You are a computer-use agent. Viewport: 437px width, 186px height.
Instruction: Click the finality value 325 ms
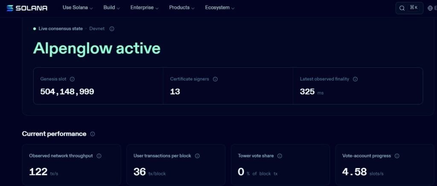click(x=312, y=92)
